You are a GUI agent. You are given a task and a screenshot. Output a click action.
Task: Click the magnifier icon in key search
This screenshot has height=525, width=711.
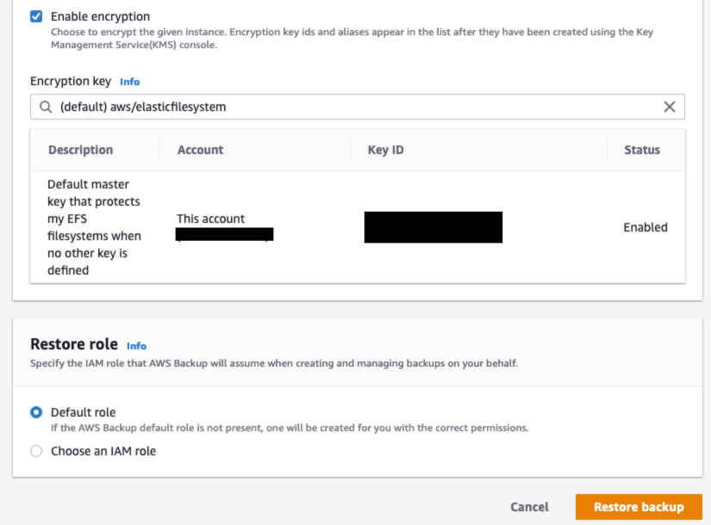click(x=45, y=107)
